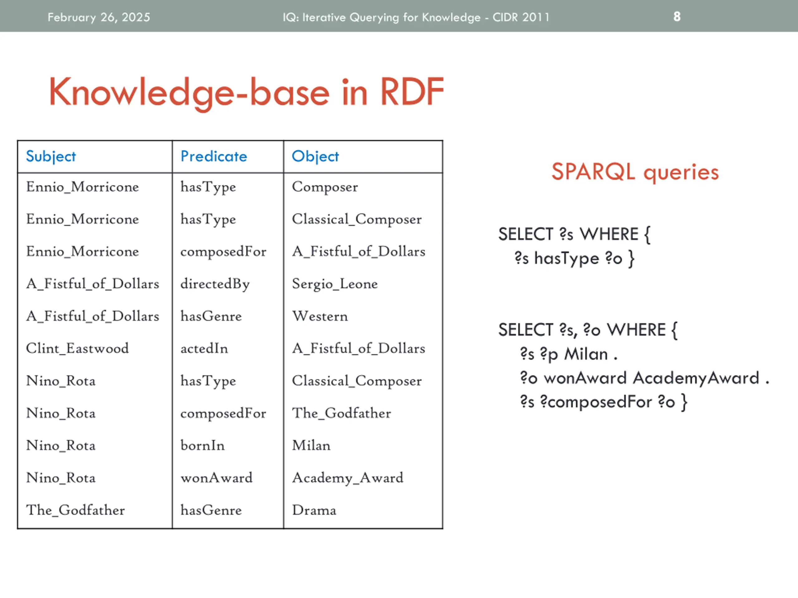Viewport: 798px width, 598px height.
Task: Click the 'wonAward' predicate in the table
Action: click(216, 478)
